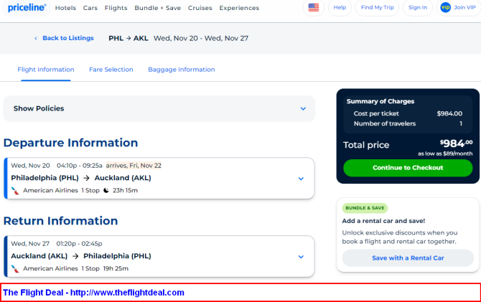Open the Experiences menu item
The width and height of the screenshot is (481, 302).
pos(239,8)
